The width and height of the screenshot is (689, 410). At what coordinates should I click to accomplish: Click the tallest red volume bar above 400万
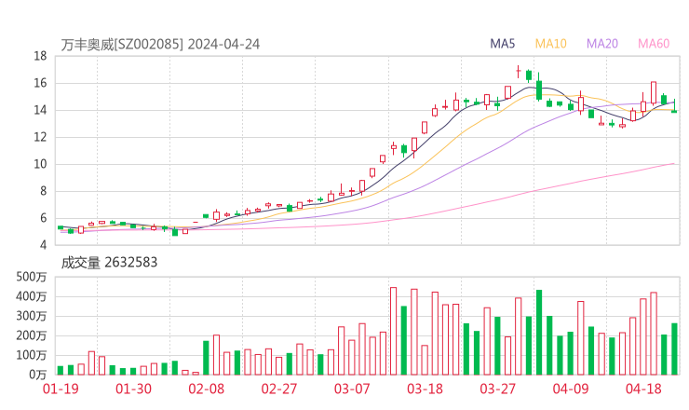[x=393, y=331]
